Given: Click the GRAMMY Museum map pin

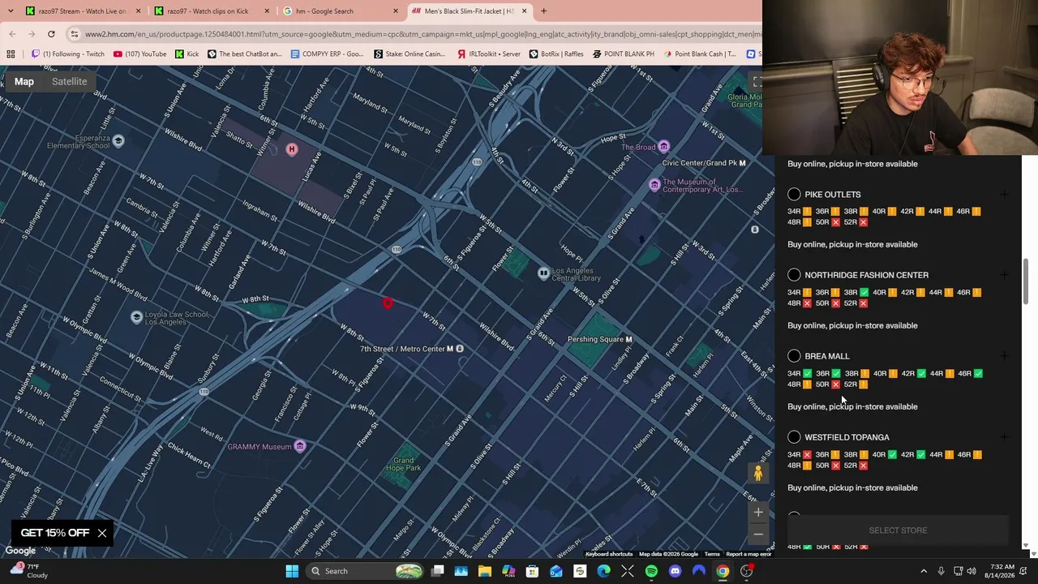Looking at the screenshot, I should tap(300, 446).
